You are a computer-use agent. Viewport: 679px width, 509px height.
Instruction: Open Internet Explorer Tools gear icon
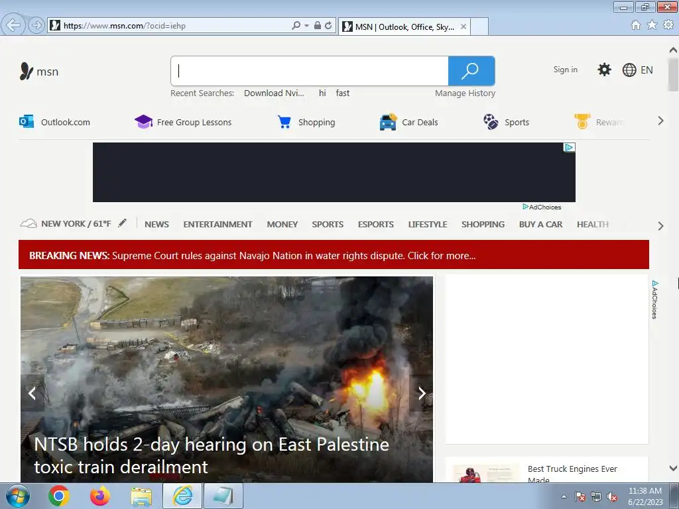[668, 25]
